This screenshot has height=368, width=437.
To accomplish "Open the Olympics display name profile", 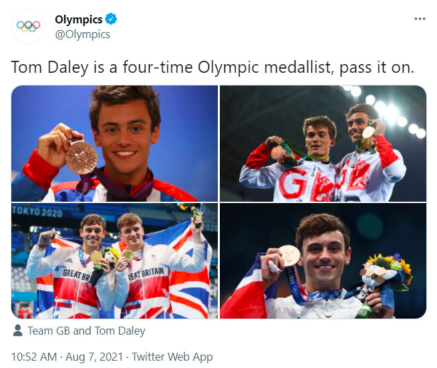I will pyautogui.click(x=77, y=19).
